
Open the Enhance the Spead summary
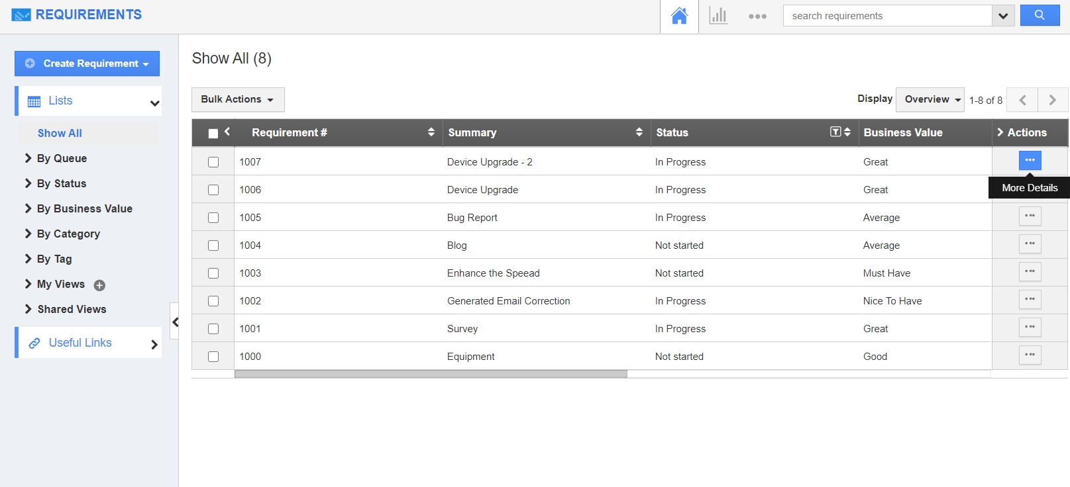[494, 273]
